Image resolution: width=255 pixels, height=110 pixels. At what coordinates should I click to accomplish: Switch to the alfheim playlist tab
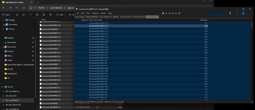[x=116, y=17]
